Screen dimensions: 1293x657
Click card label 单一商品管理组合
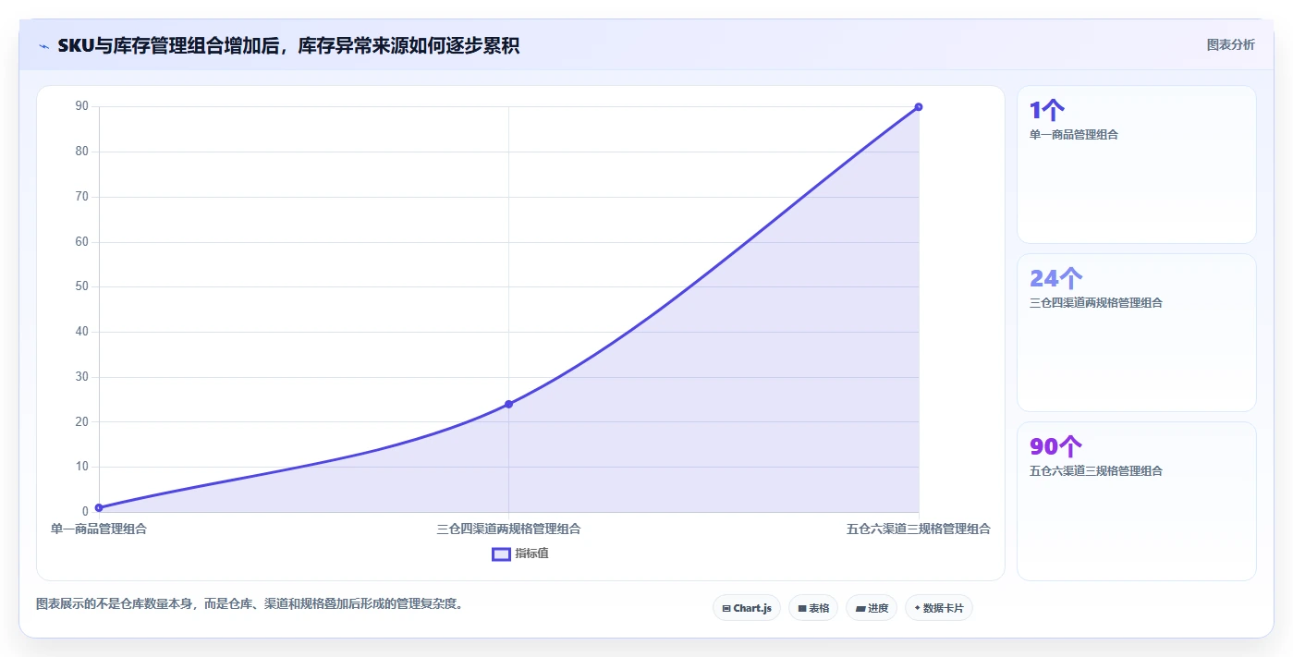(x=1074, y=135)
